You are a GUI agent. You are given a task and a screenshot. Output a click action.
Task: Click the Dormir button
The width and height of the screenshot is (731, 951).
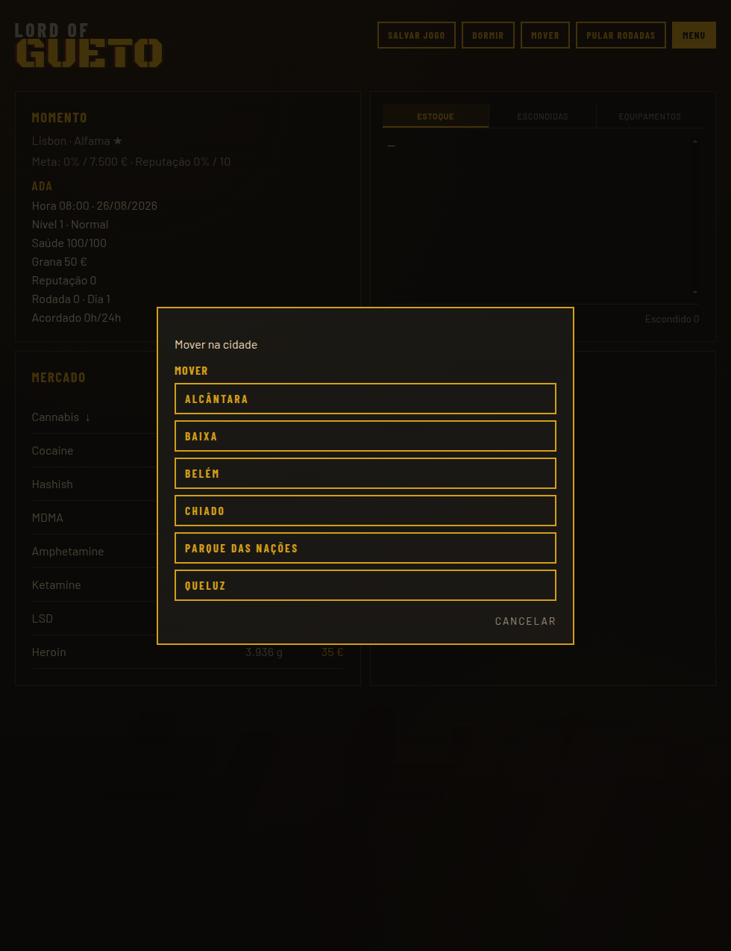point(488,35)
